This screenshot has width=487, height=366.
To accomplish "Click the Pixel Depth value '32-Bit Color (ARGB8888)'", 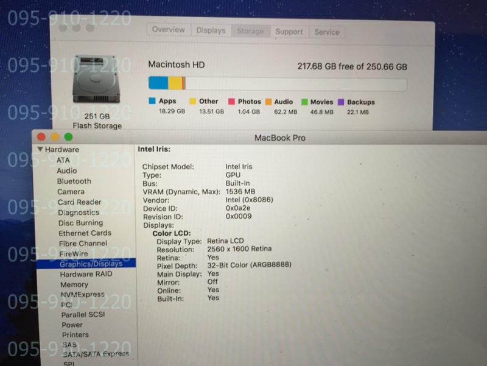I will [x=250, y=265].
